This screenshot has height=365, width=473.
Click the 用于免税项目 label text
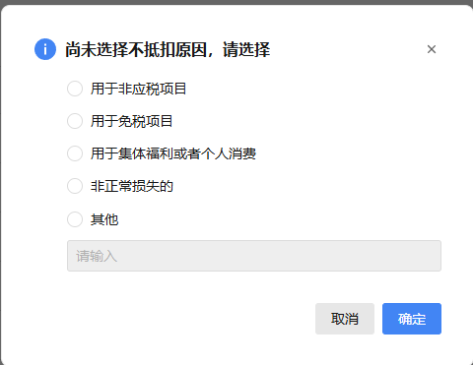(x=132, y=121)
